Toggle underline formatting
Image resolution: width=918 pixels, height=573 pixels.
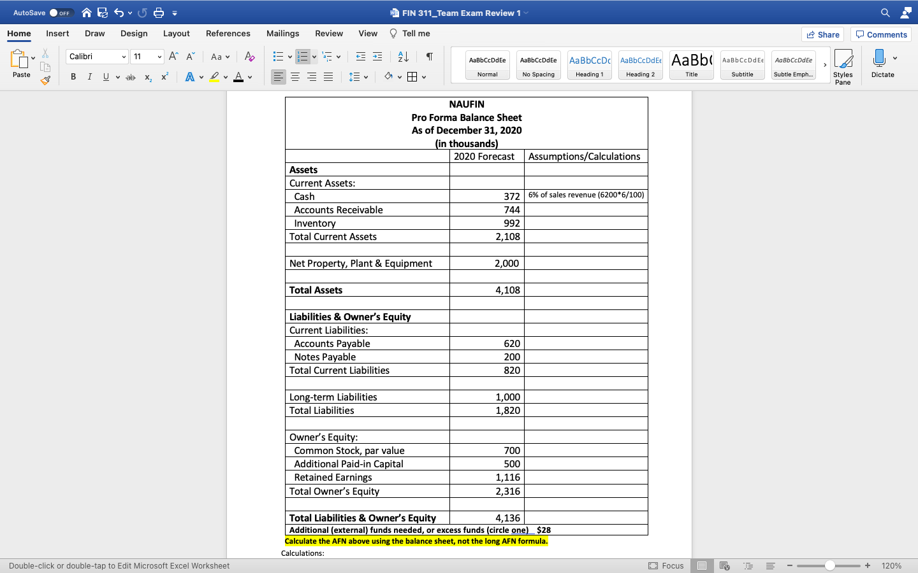point(106,77)
